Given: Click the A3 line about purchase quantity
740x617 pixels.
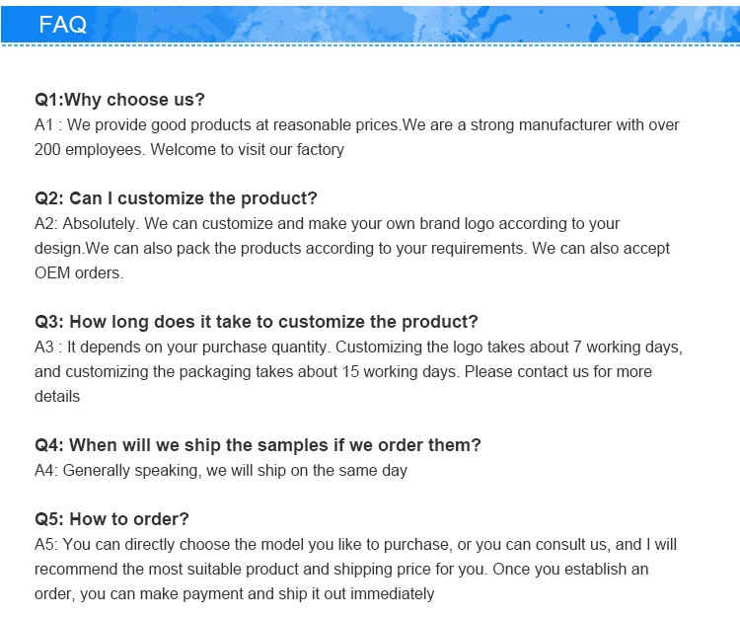Looking at the screenshot, I should click(358, 347).
